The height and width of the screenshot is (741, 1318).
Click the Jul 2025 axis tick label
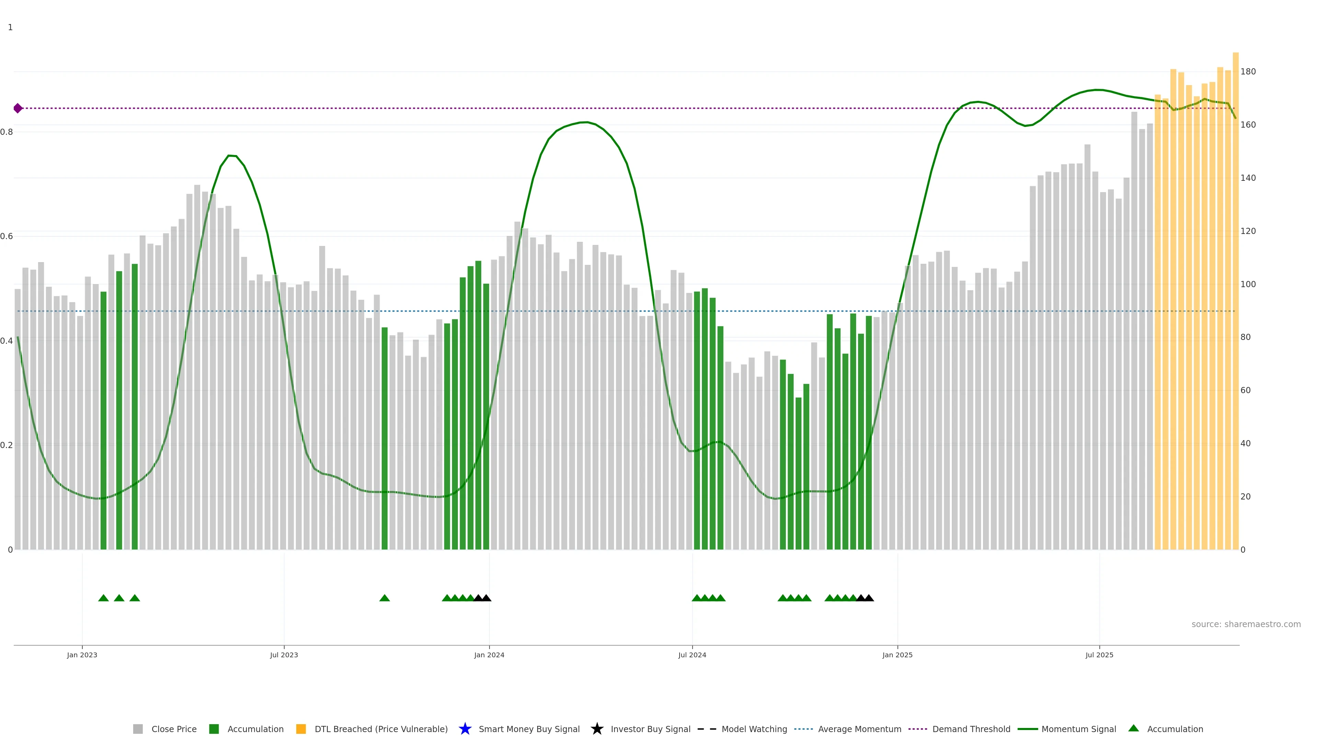point(1099,655)
